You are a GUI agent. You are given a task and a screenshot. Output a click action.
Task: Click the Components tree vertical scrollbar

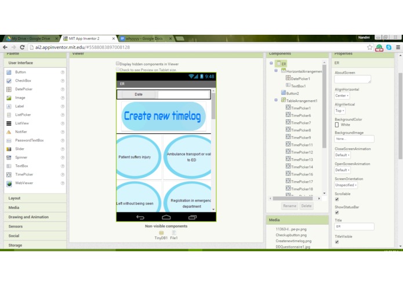pos(324,106)
